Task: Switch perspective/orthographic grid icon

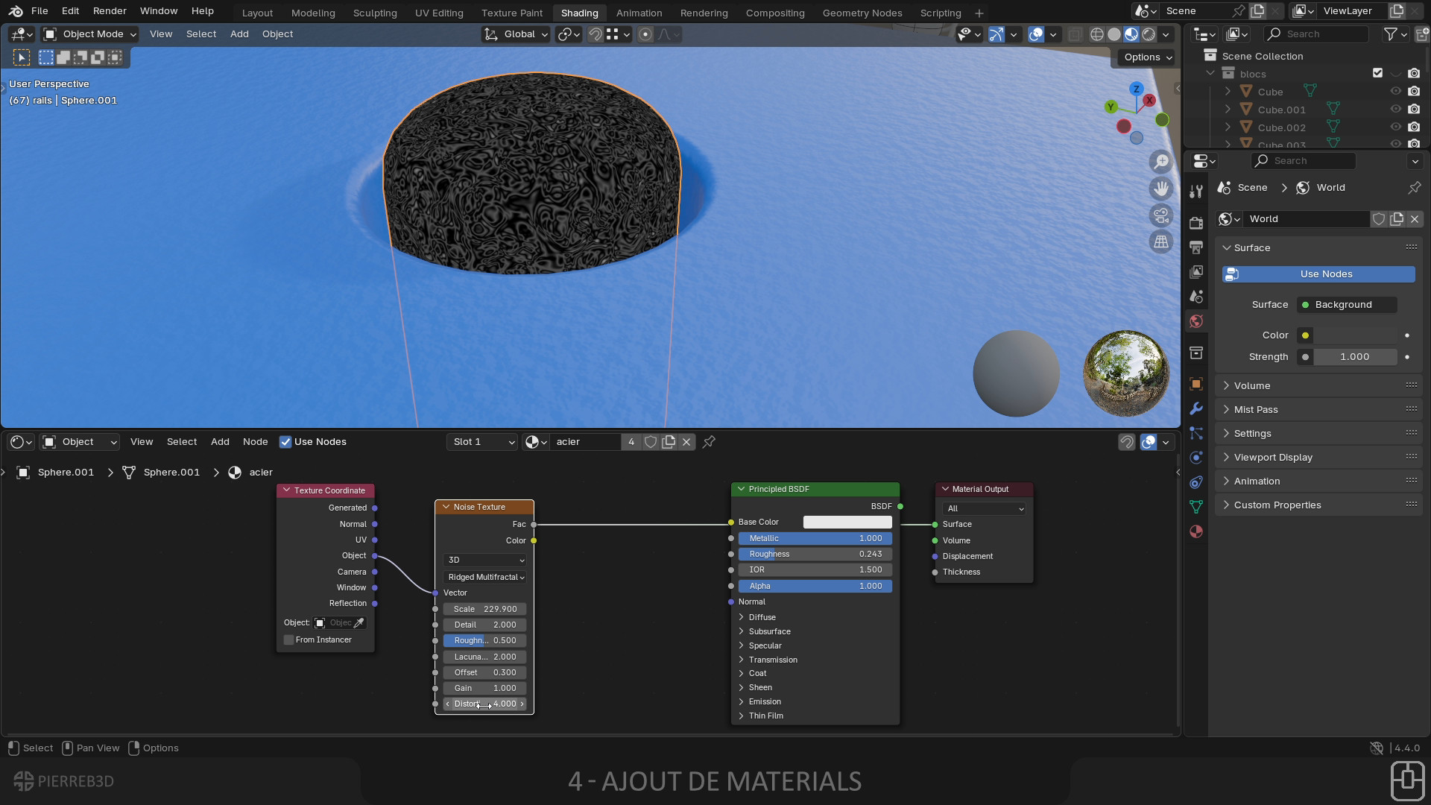Action: coord(1161,242)
